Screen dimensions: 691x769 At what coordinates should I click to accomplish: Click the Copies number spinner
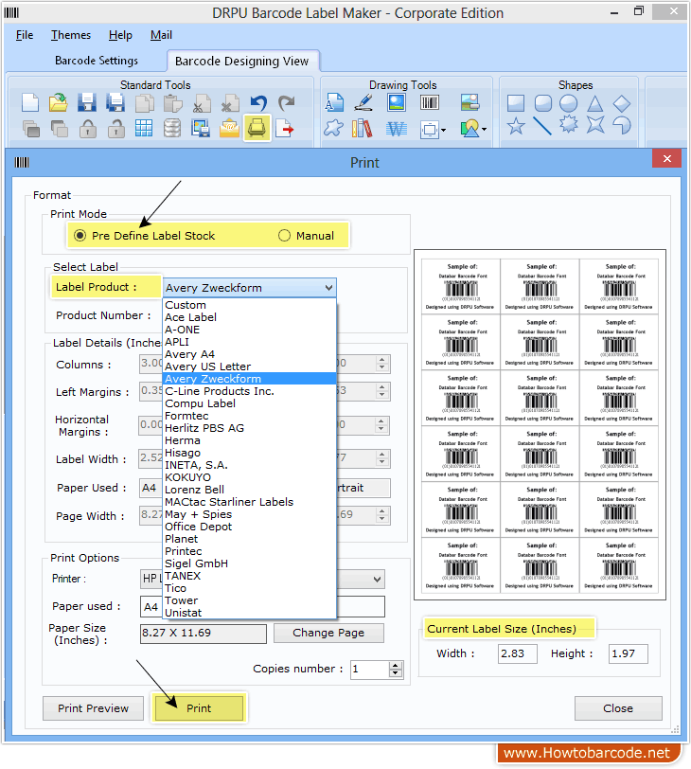(x=396, y=669)
